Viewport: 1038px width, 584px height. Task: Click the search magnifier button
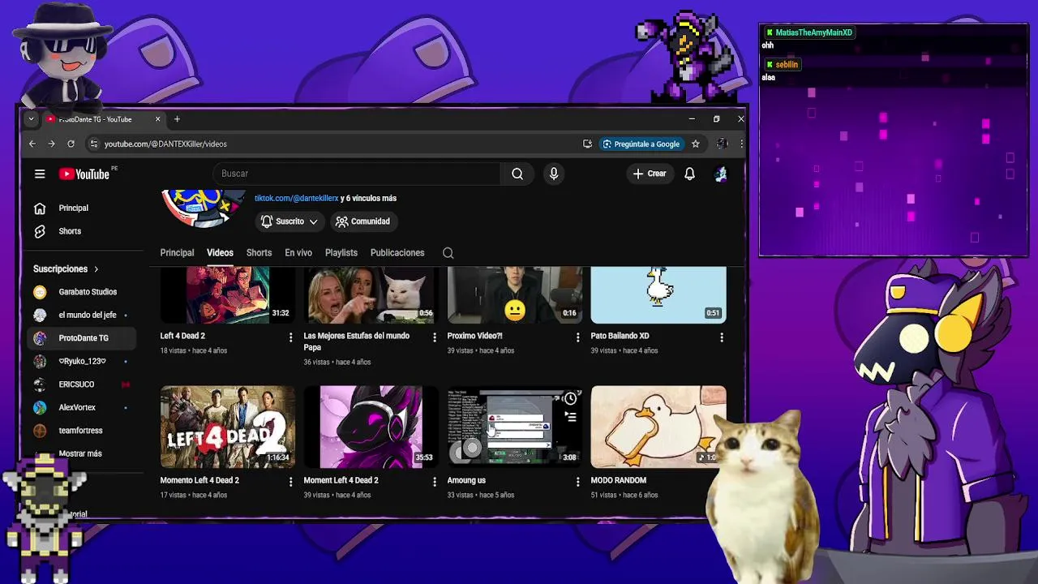tap(517, 174)
